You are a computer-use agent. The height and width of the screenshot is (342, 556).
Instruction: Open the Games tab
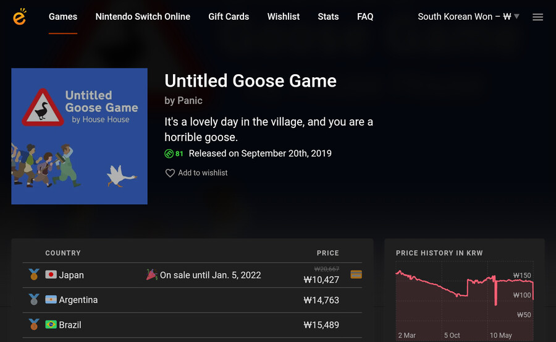tap(63, 17)
